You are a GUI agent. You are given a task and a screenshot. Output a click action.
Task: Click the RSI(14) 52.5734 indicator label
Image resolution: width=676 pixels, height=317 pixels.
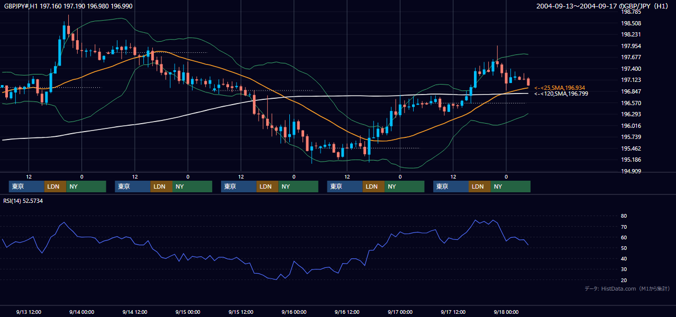pyautogui.click(x=23, y=201)
